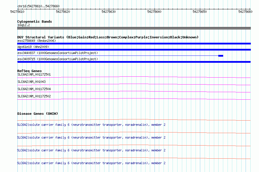Viewport: 259px width, 172px height.
Task: Click ruler position 54278620
Action: point(63,12)
